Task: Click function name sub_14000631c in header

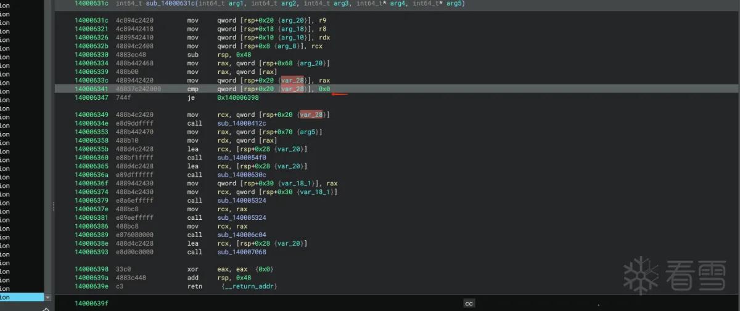Action: pos(167,4)
